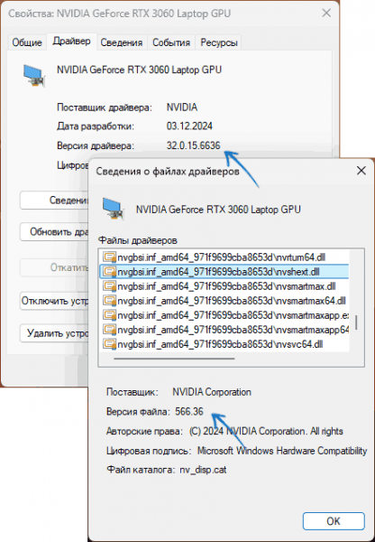Click the Удалить устройство button

point(54,333)
